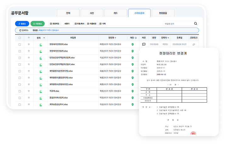Click the share link icon in first row

click(x=193, y=44)
